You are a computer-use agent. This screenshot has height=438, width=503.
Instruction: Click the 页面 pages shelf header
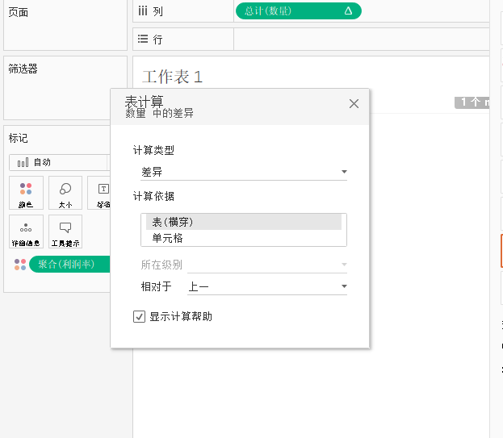click(x=19, y=12)
